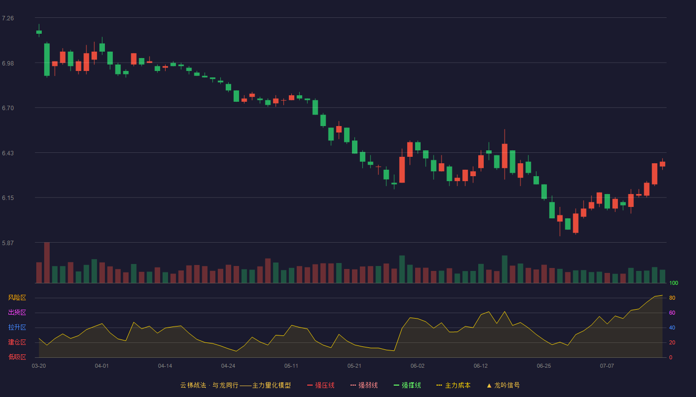This screenshot has height=397, width=696.
Task: Click the 出货区 zone label
Action: point(17,313)
